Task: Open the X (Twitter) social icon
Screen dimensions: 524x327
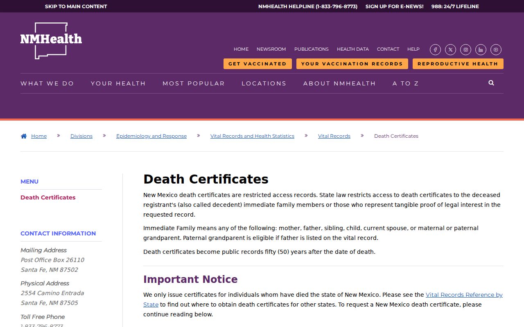Action: pyautogui.click(x=450, y=50)
